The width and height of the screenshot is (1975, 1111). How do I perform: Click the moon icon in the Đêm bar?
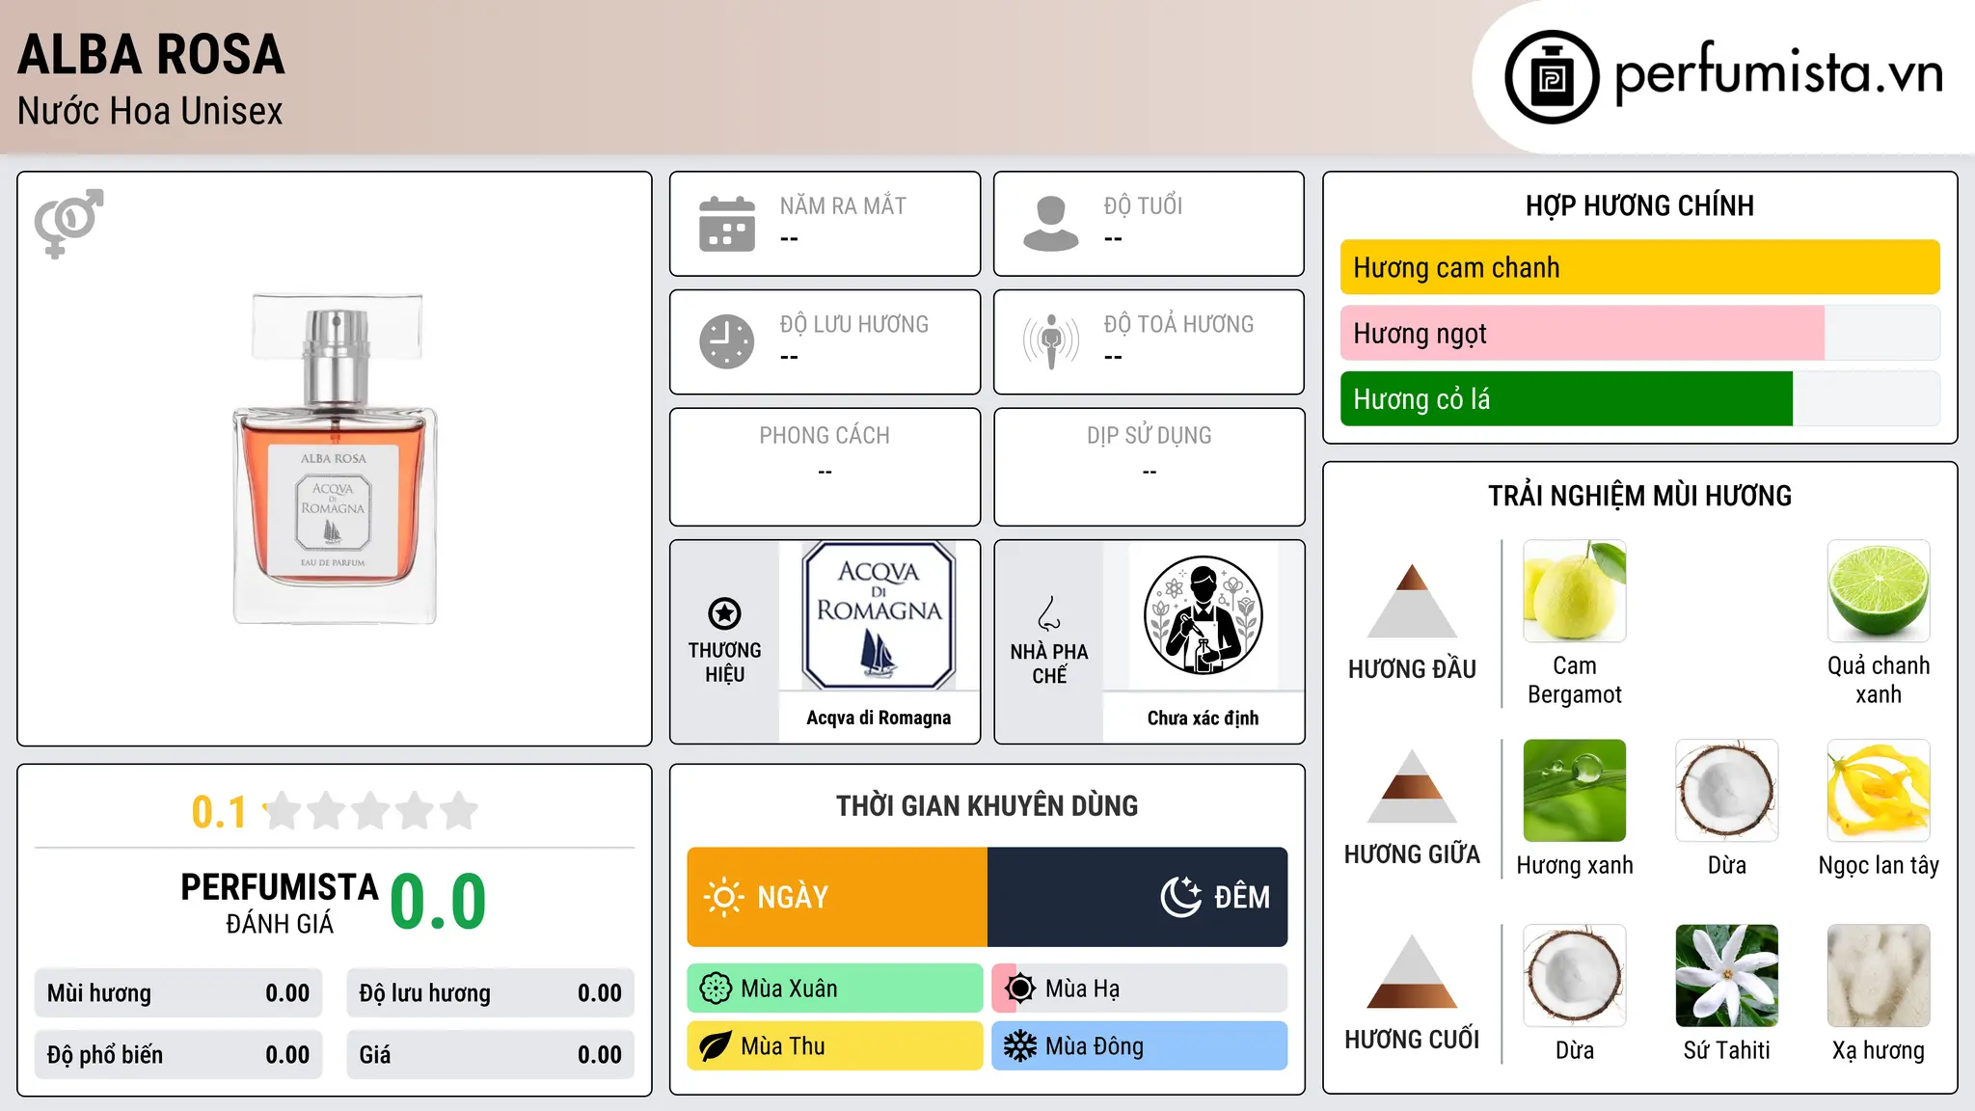[x=1180, y=897]
